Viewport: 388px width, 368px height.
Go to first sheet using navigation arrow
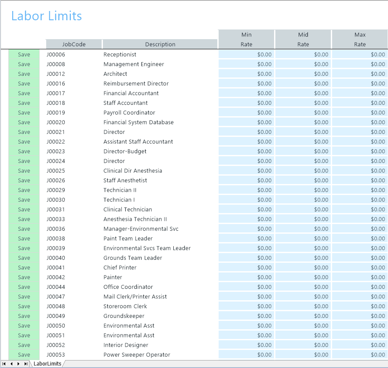click(4, 364)
